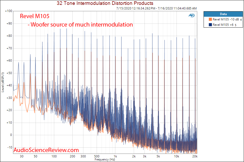
Task: Click the '50' frequency axis tick label
Action: (36, 156)
